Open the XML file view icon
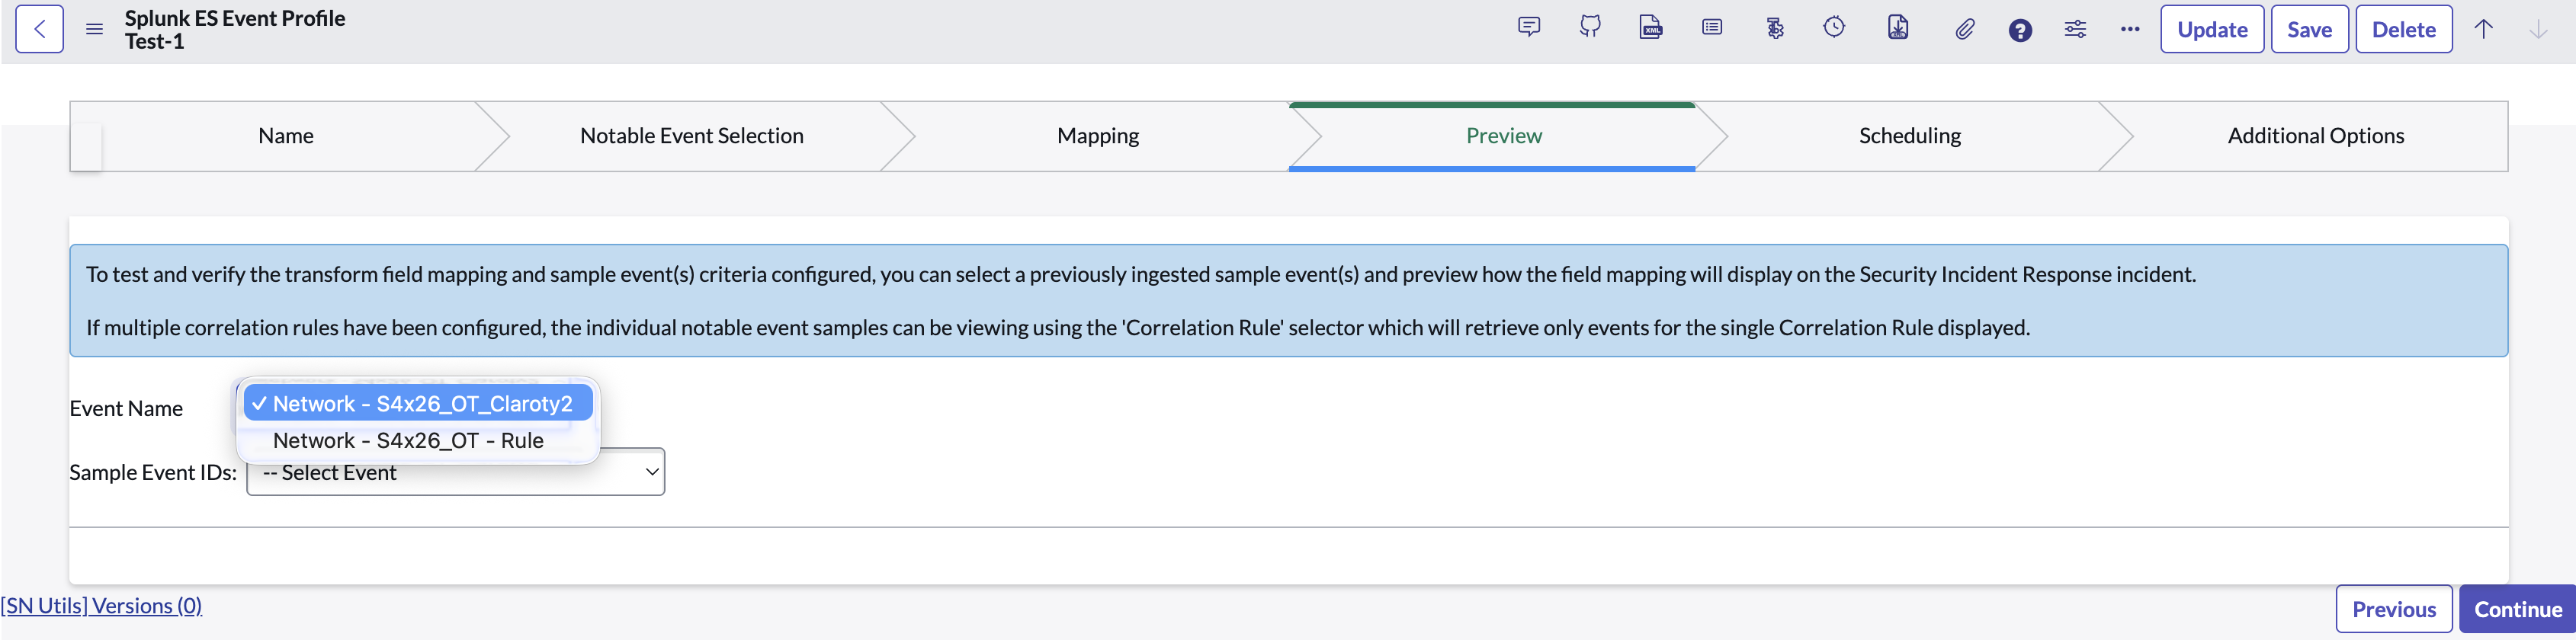The height and width of the screenshot is (640, 2576). coord(1651,28)
